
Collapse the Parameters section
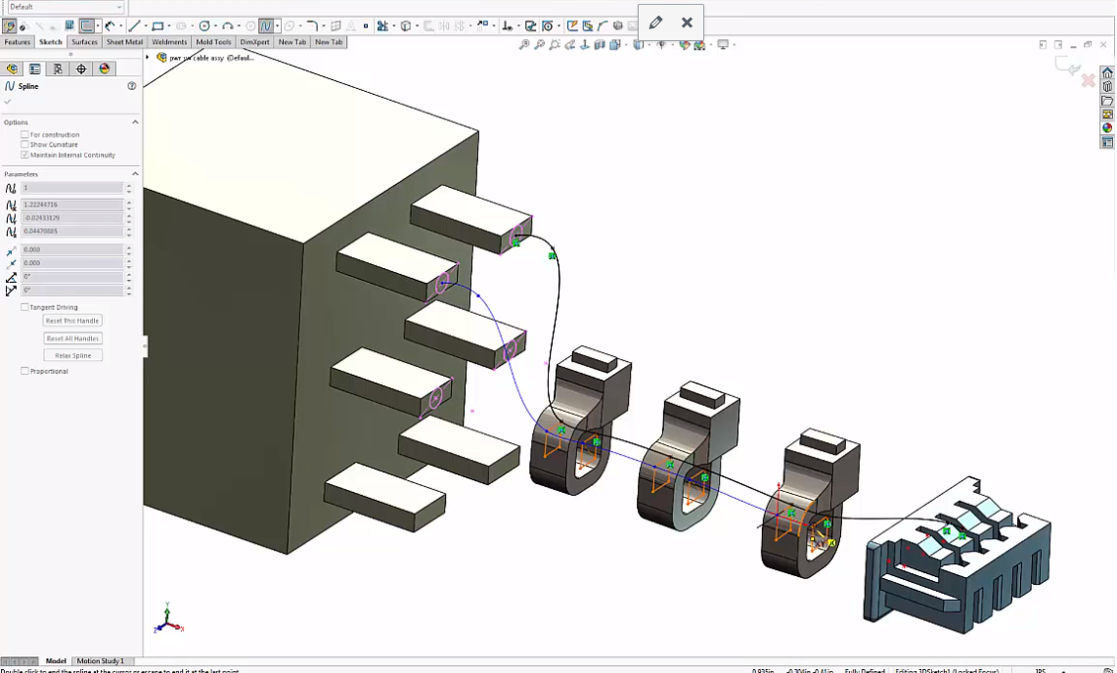pos(134,173)
